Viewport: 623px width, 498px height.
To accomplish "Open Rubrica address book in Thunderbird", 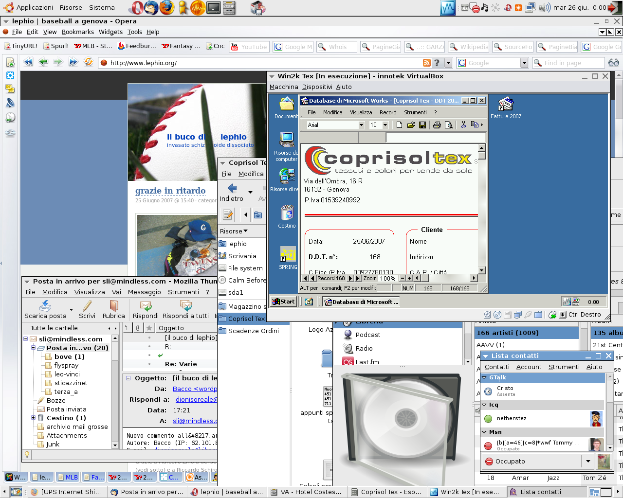I will pos(114,310).
